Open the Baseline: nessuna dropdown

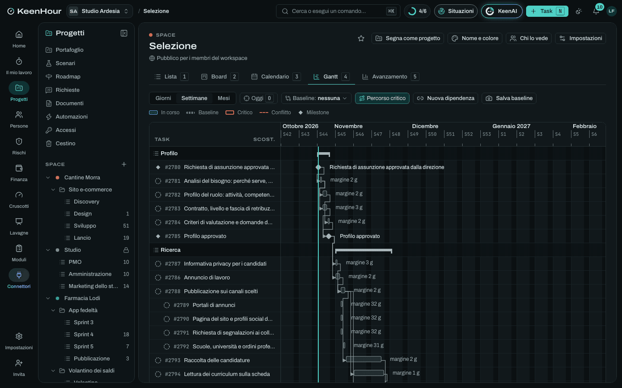(x=316, y=98)
